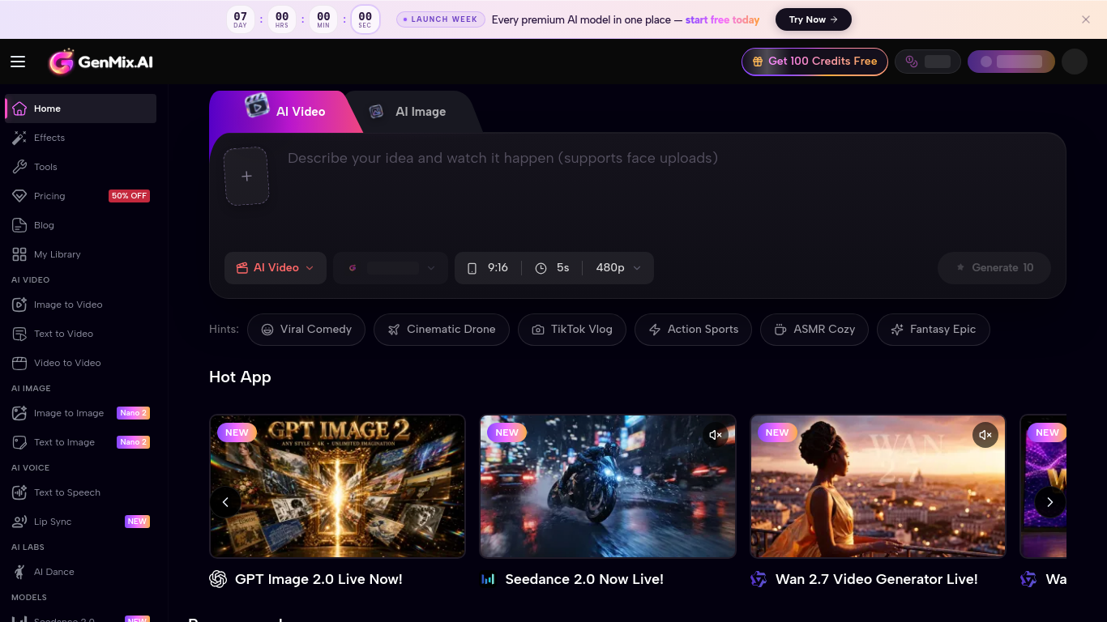This screenshot has width=1107, height=622.
Task: Open My Library in the sidebar
Action: [x=81, y=254]
